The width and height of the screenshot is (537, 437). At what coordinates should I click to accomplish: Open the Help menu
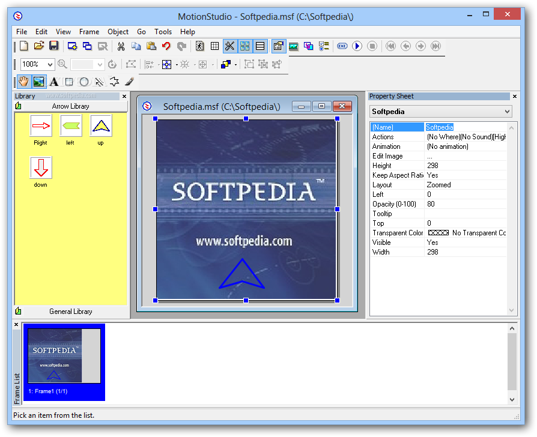187,32
